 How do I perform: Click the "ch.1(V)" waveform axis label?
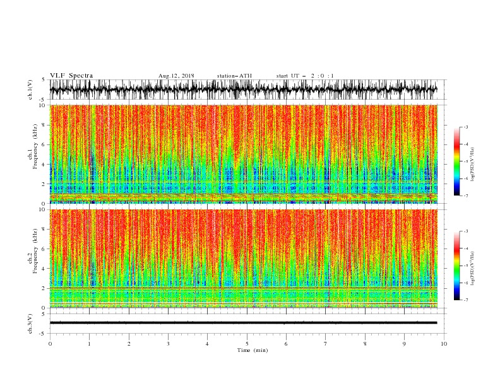coord(30,90)
